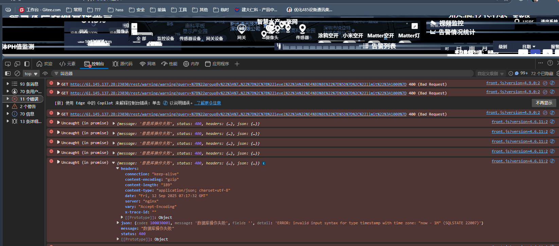Clear the console with the ban icon
This screenshot has width=559, height=246.
coord(17,73)
